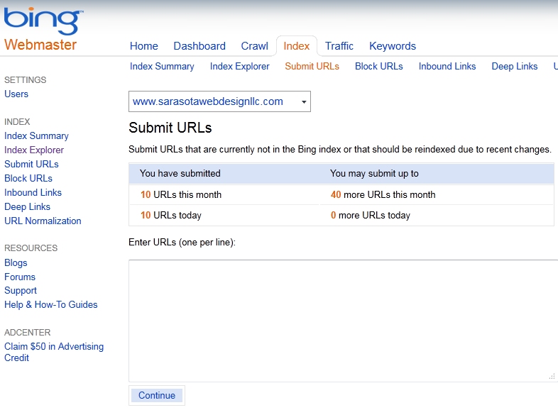558x410 pixels.
Task: Click the 'Submit URLs' page heading
Action: [x=170, y=128]
